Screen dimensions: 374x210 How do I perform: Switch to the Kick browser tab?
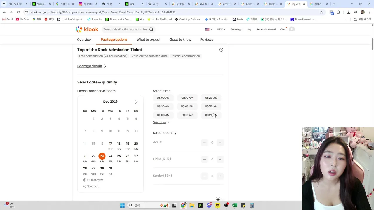[x=134, y=4]
